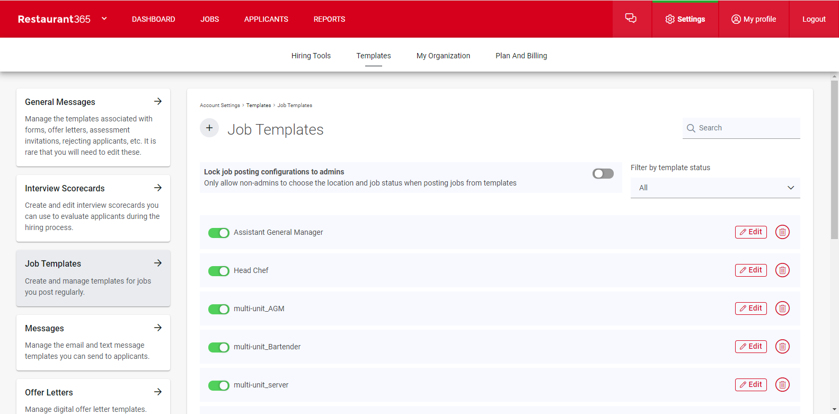Click the arrow icon on Job Templates card
This screenshot has height=414, width=839.
pos(158,263)
